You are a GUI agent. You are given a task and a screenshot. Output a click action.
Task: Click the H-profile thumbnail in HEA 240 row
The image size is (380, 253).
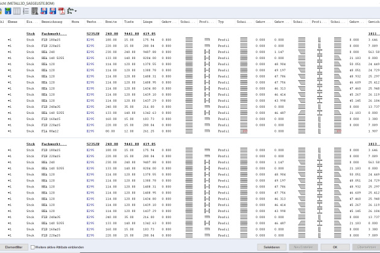207,52
